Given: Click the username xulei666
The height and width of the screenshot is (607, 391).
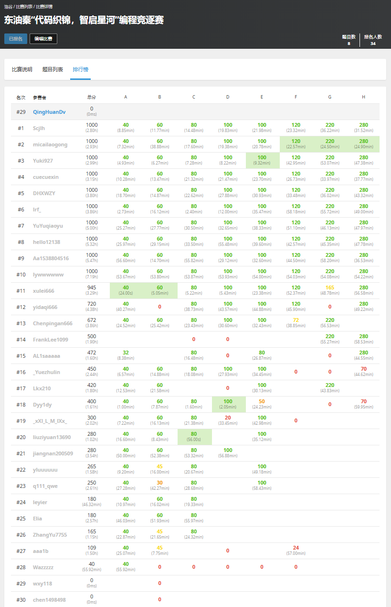Looking at the screenshot, I should coord(43,291).
